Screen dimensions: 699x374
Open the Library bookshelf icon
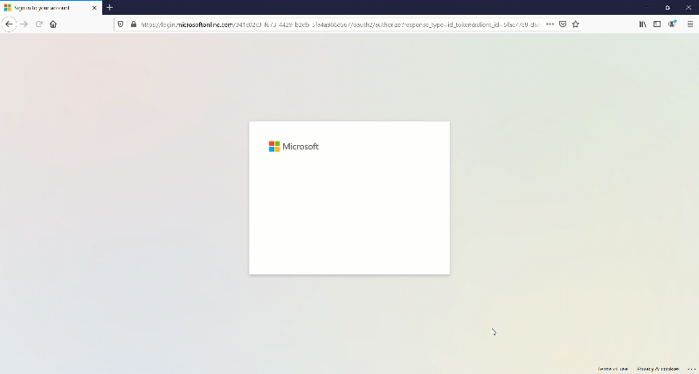(x=642, y=24)
